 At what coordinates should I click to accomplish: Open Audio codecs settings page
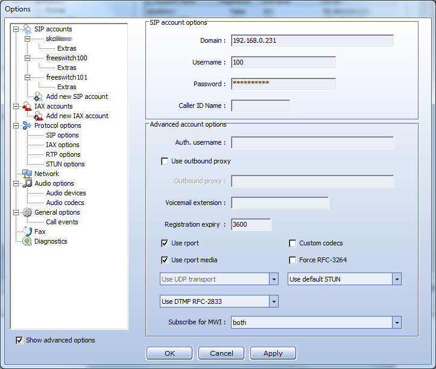click(x=65, y=203)
